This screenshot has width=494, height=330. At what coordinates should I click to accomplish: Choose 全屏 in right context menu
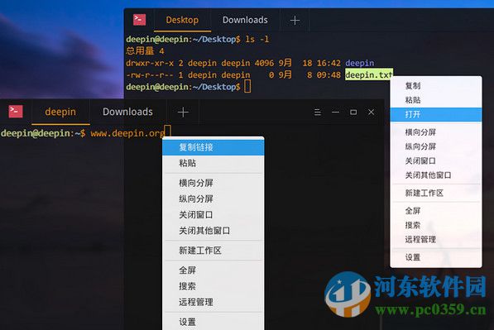(x=436, y=211)
